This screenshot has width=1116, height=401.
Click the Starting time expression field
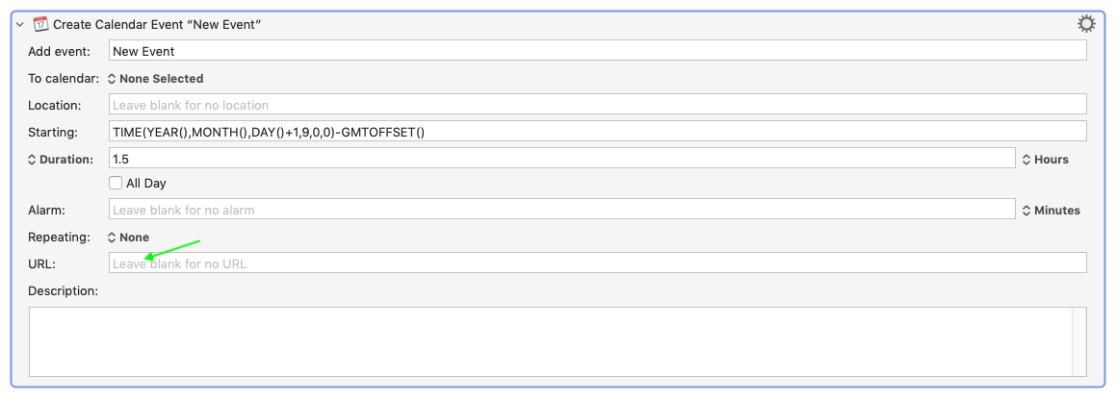[597, 132]
